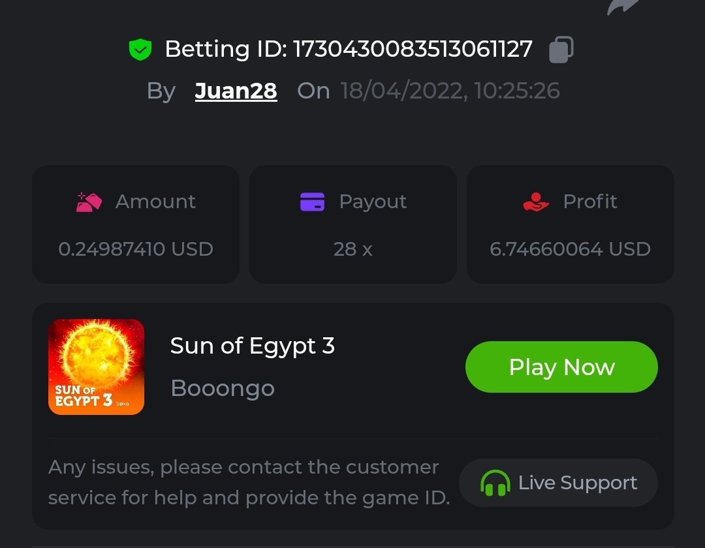Image resolution: width=705 pixels, height=548 pixels.
Task: Select the Betting ID number text
Action: coord(413,50)
